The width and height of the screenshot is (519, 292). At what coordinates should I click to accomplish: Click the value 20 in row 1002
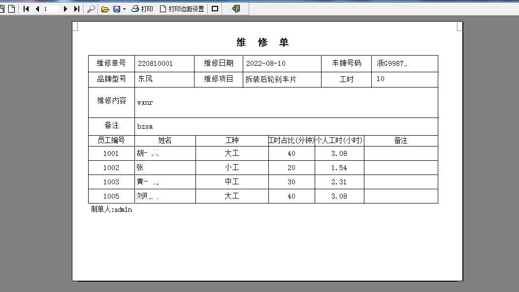pyautogui.click(x=292, y=168)
